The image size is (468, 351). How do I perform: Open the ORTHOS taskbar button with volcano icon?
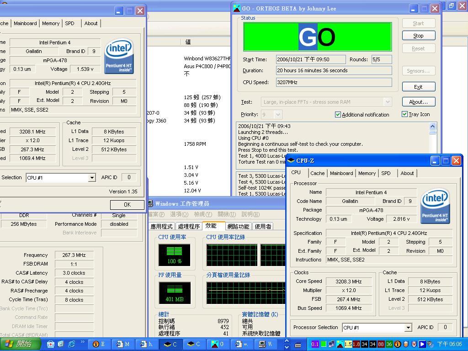218,344
